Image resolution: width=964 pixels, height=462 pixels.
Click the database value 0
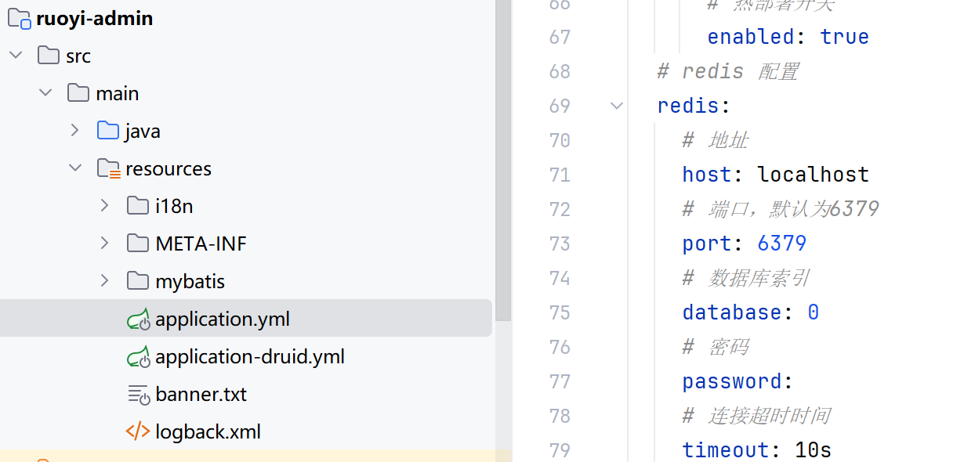(x=814, y=312)
